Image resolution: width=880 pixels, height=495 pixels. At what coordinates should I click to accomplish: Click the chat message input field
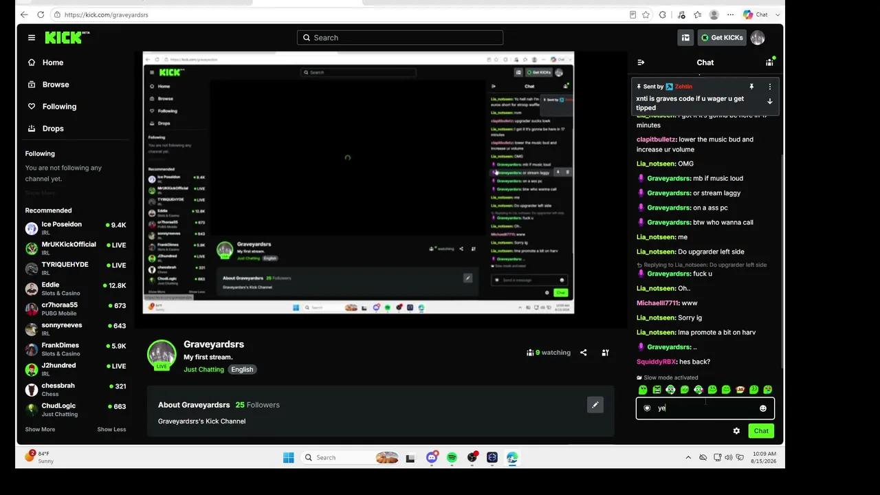[x=705, y=408]
